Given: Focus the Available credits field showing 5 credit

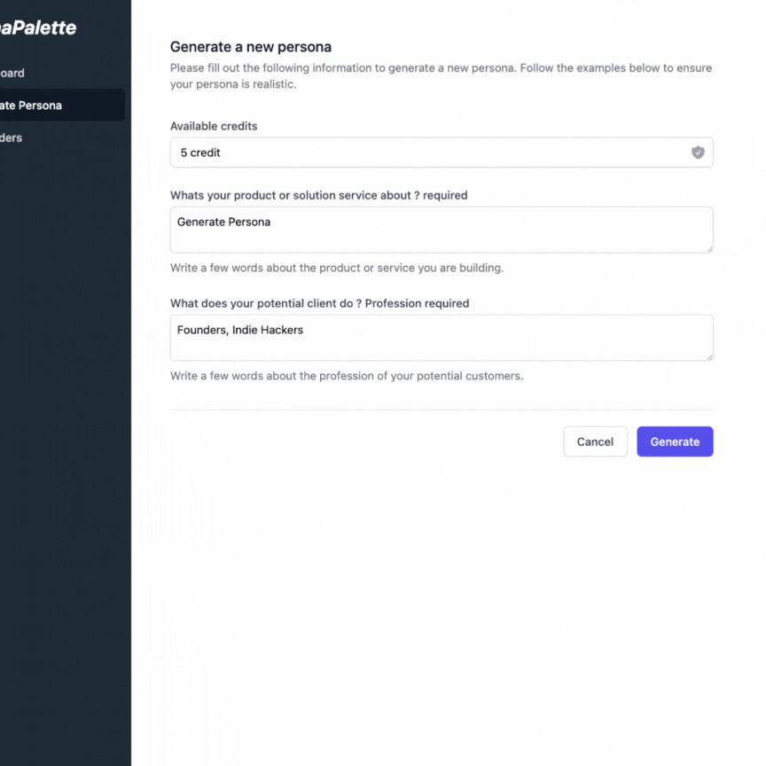Looking at the screenshot, I should point(442,152).
